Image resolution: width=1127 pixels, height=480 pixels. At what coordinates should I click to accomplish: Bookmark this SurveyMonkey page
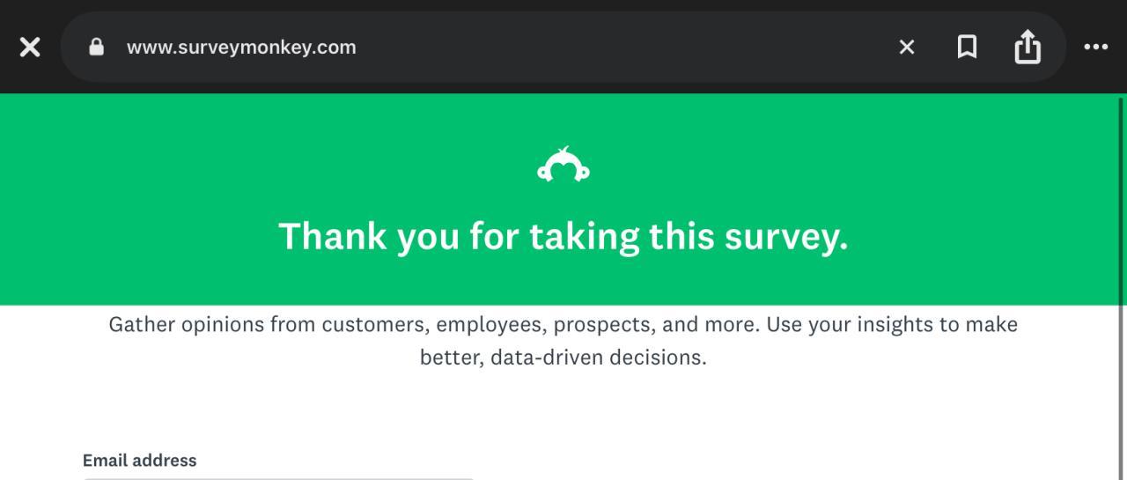click(967, 48)
